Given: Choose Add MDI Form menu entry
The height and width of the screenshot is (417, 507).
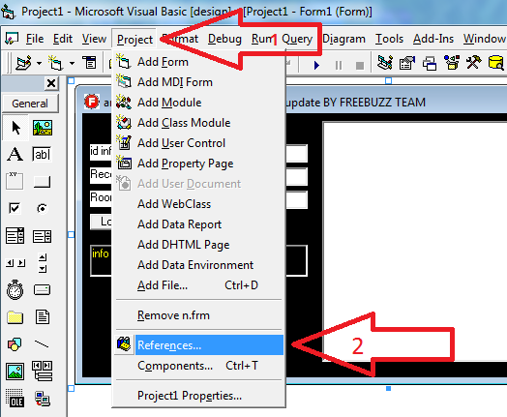Looking at the screenshot, I should (198, 82).
